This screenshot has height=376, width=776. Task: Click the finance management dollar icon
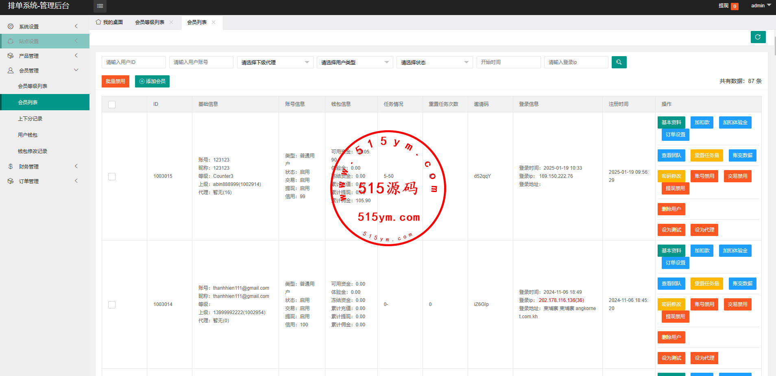(11, 166)
